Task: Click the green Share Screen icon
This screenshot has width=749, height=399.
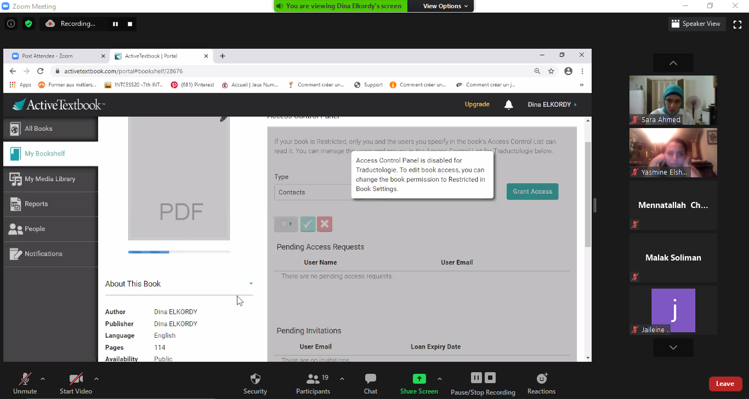Action: [x=419, y=379]
